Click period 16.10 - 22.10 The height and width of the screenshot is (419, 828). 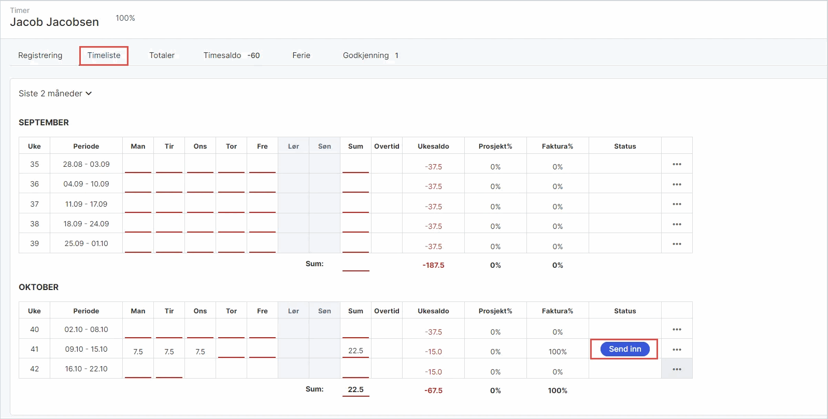pyautogui.click(x=86, y=369)
